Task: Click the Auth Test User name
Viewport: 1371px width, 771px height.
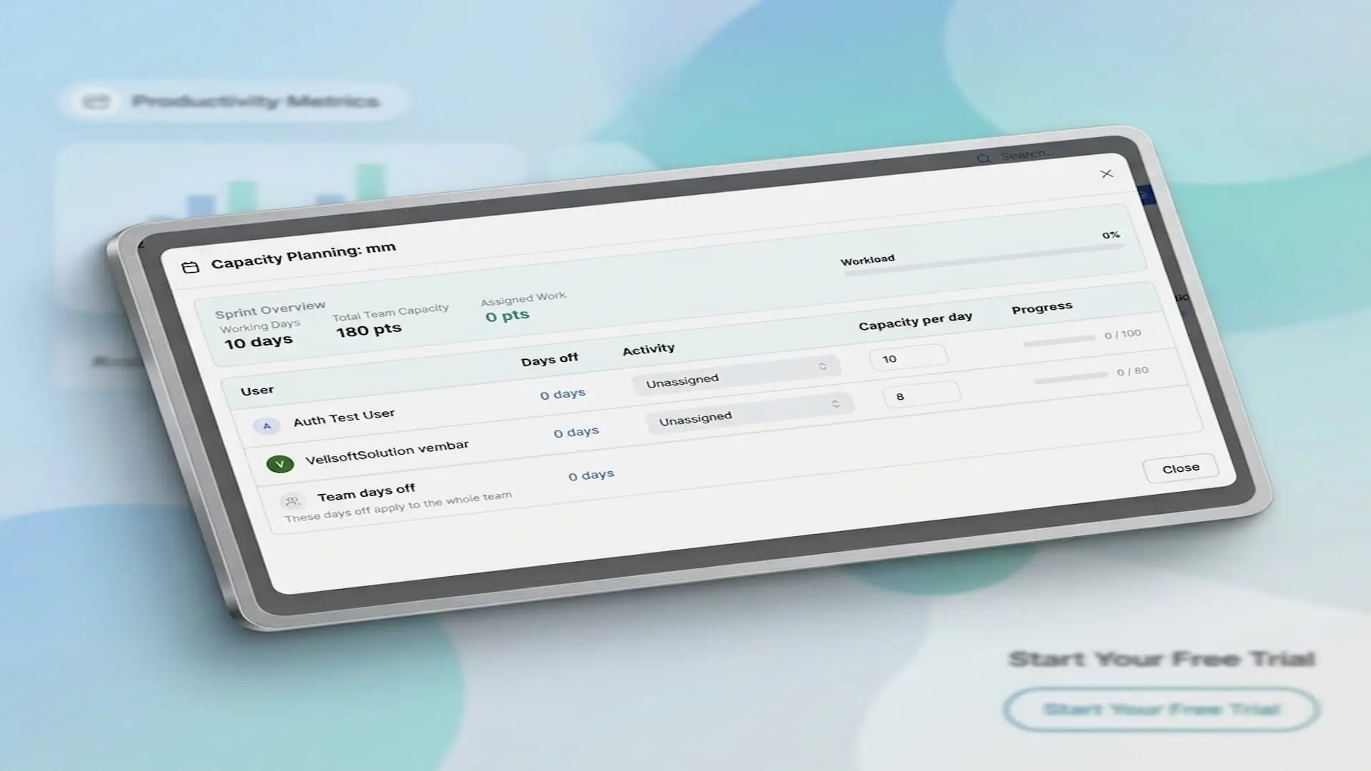Action: (x=344, y=418)
